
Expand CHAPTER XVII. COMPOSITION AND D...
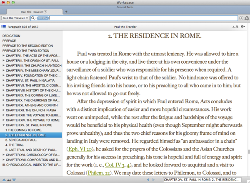pyautogui.click(x=3, y=160)
